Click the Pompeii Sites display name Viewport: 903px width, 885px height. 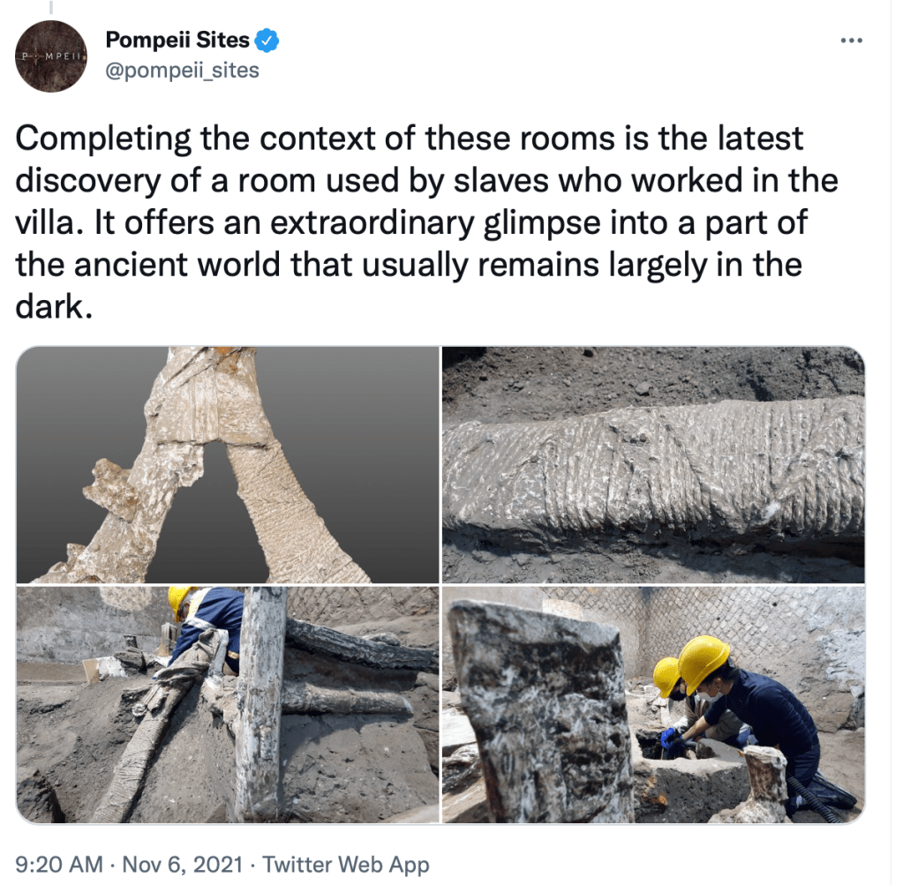pos(177,40)
